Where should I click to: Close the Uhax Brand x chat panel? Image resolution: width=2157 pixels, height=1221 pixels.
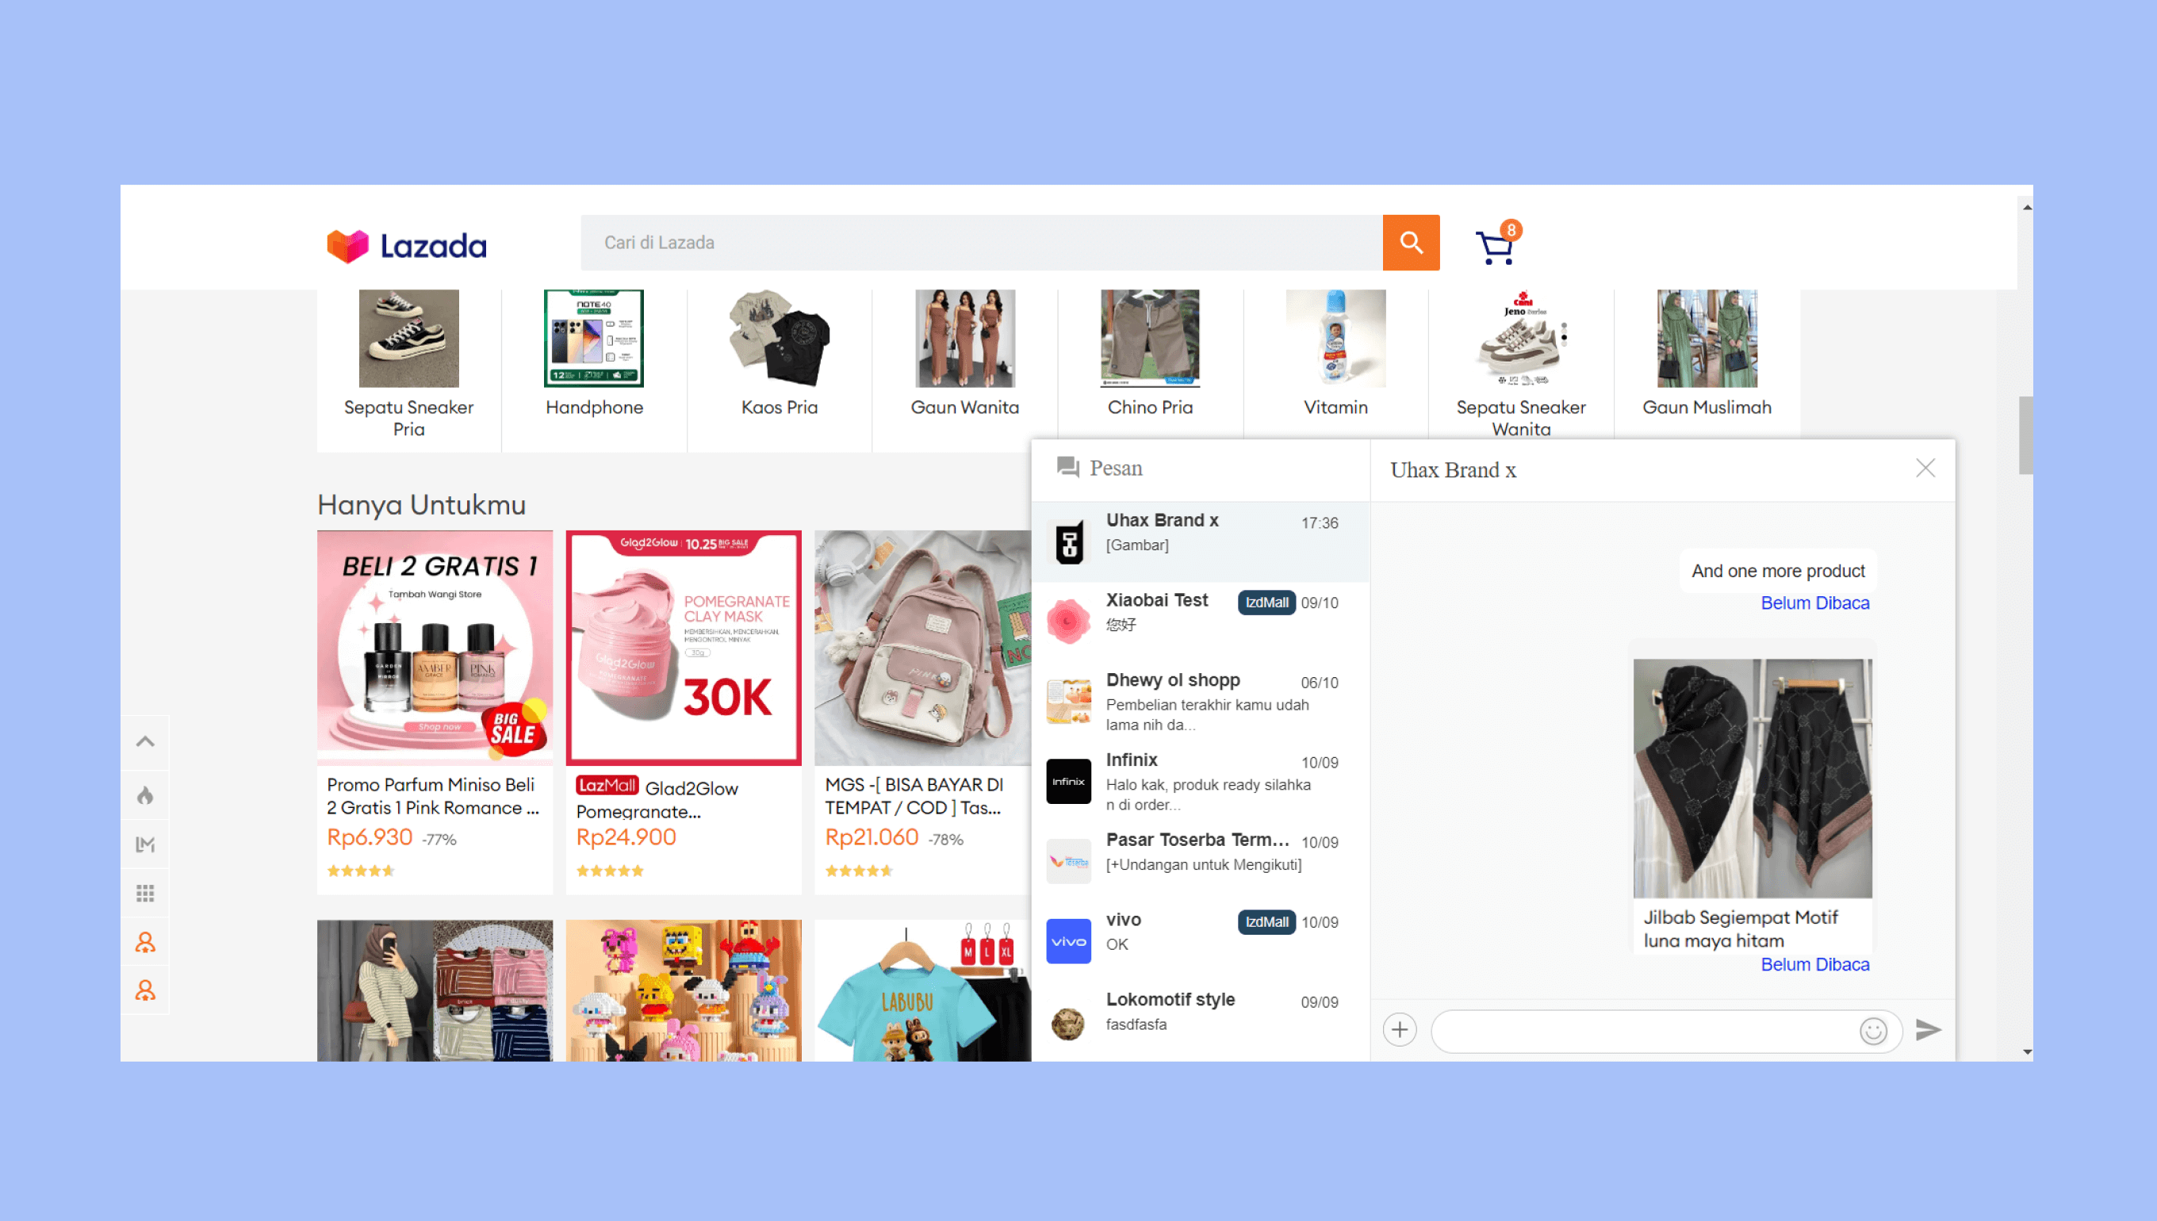tap(1925, 468)
